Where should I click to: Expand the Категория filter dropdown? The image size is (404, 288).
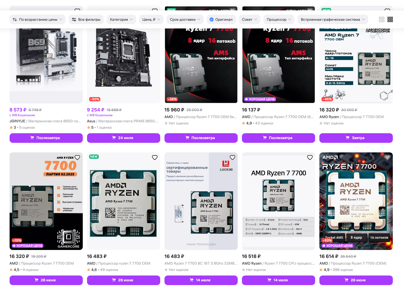(121, 19)
